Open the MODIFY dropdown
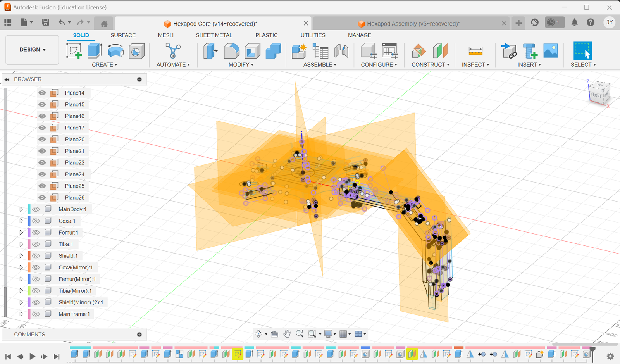620x364 pixels. pos(240,65)
